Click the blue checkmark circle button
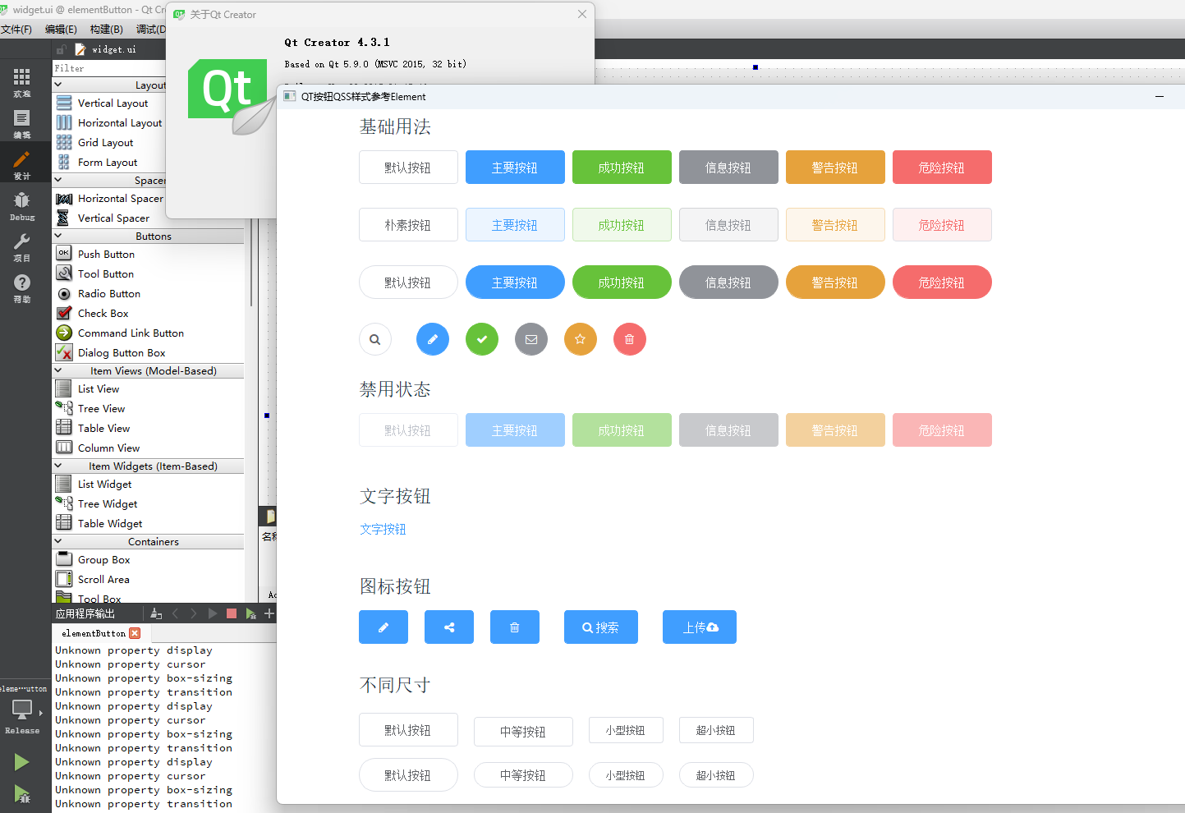This screenshot has height=813, width=1185. 482,339
